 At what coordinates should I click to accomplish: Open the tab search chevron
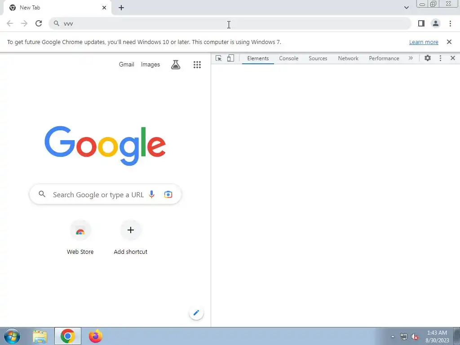tap(406, 8)
